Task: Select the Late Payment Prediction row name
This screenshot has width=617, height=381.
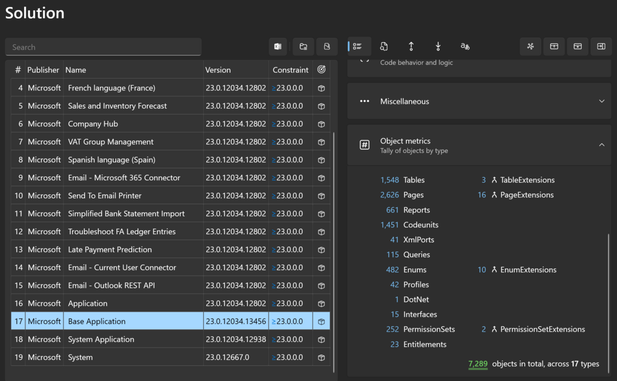Action: [x=110, y=249]
